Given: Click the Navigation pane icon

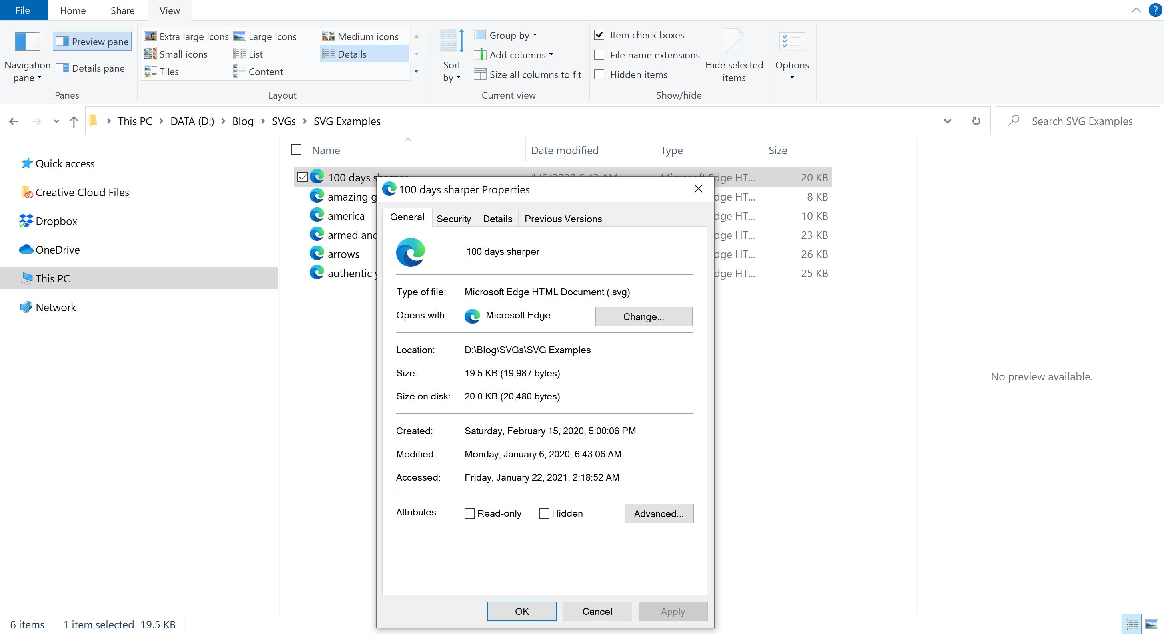Looking at the screenshot, I should click(x=27, y=42).
